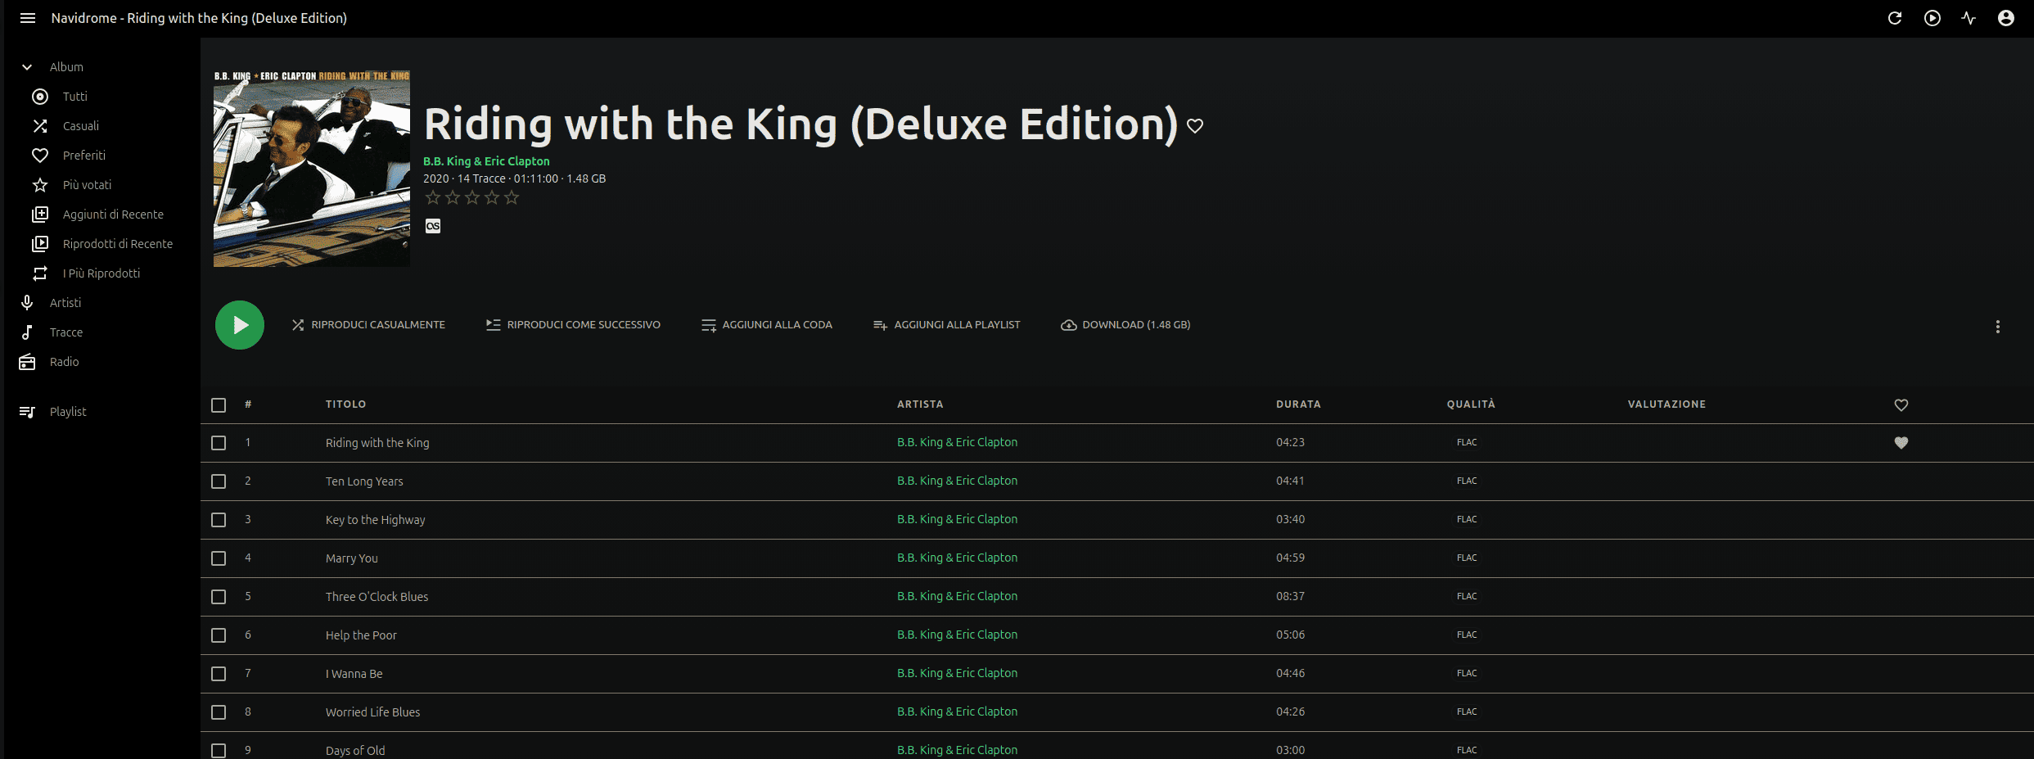2034x759 pixels.
Task: Tick the checkbox for Three O'Clock Blues
Action: [219, 597]
